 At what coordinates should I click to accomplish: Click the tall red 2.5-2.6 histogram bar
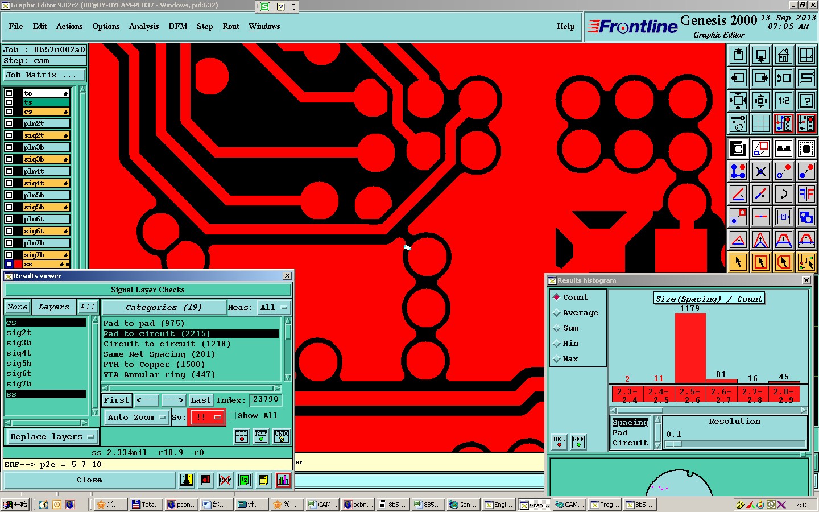[690, 348]
